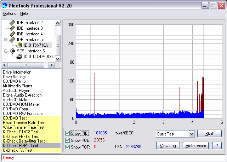Click the rows/8ECC label
This screenshot has height=162, width=227.
click(x=124, y=133)
